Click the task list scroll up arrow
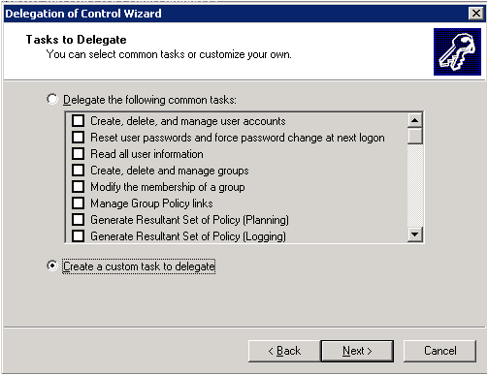 click(x=415, y=120)
